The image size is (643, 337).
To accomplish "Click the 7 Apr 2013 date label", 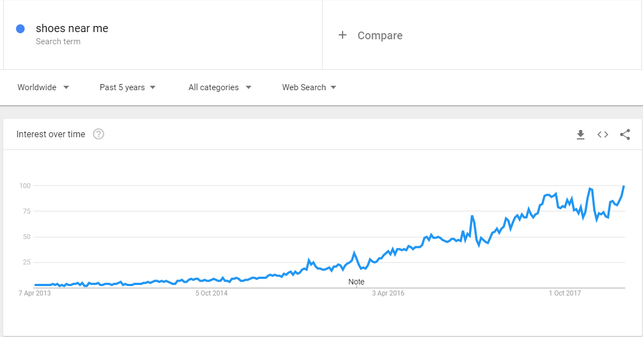I will [35, 293].
